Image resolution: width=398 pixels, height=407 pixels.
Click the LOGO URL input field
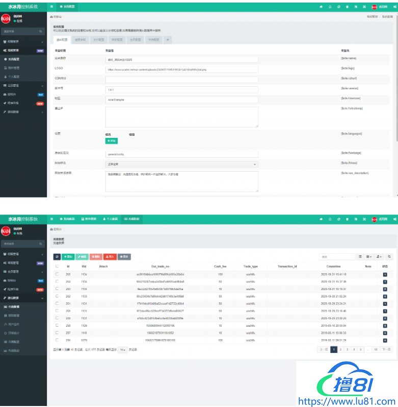(181, 69)
